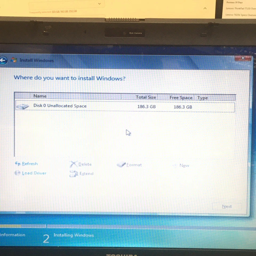This screenshot has width=256, height=256.
Task: Click the Load Driver icon
Action: click(17, 173)
